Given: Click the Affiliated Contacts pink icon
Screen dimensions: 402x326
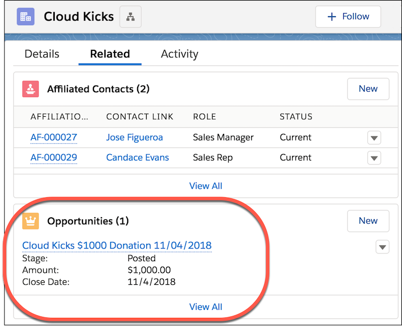Looking at the screenshot, I should coord(31,89).
